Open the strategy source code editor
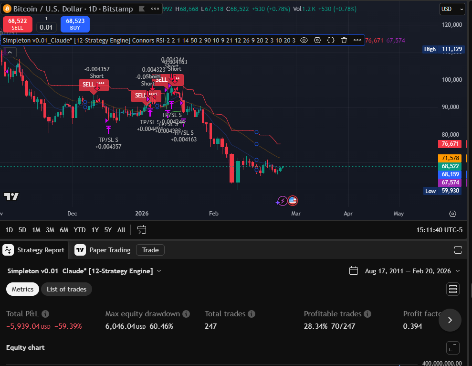Image resolution: width=472 pixels, height=366 pixels. click(x=330, y=40)
